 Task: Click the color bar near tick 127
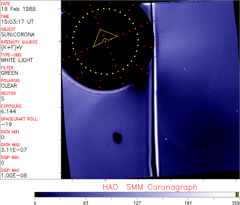tap(137, 194)
